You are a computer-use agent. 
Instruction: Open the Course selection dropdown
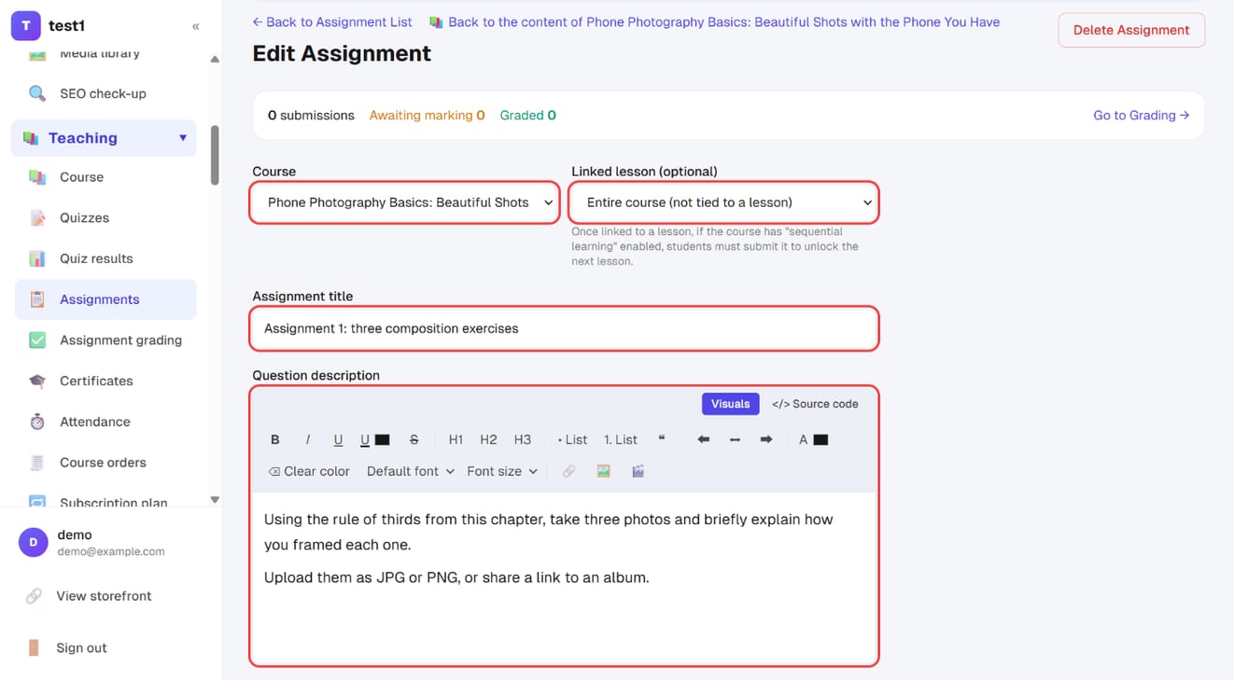point(404,202)
